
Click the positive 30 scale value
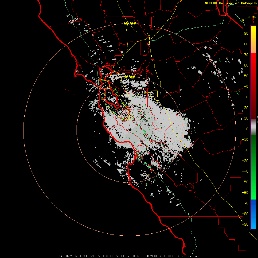(x=246, y=97)
